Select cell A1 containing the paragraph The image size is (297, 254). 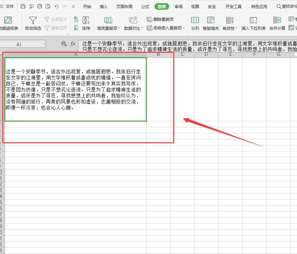[x=76, y=90]
